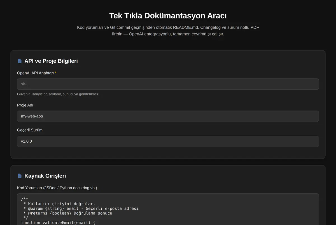This screenshot has height=225, width=336.
Task: Click the code line function validateEmail(email)
Action: coord(58,222)
